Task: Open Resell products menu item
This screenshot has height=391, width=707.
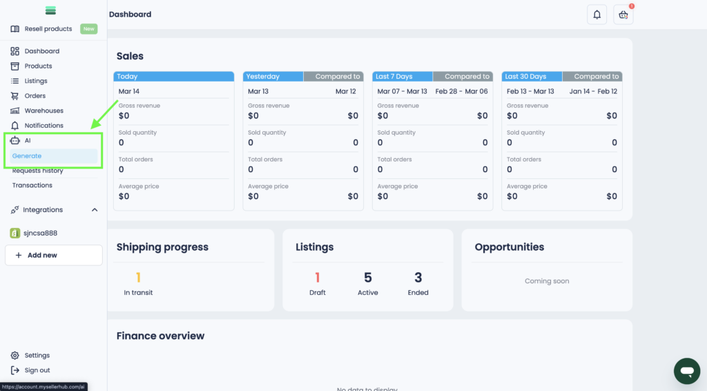Action: pyautogui.click(x=48, y=29)
